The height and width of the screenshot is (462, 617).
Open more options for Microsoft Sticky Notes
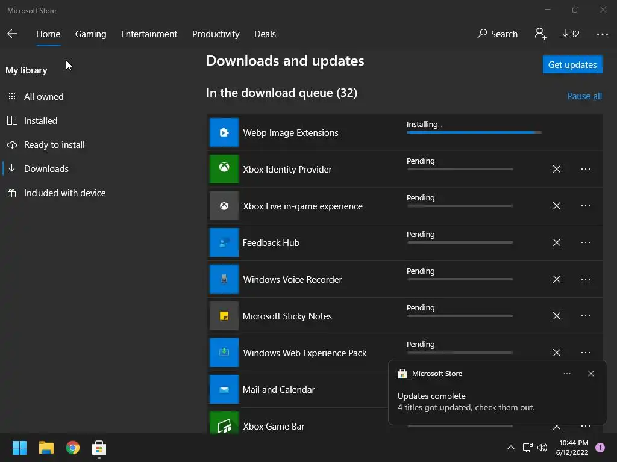586,316
